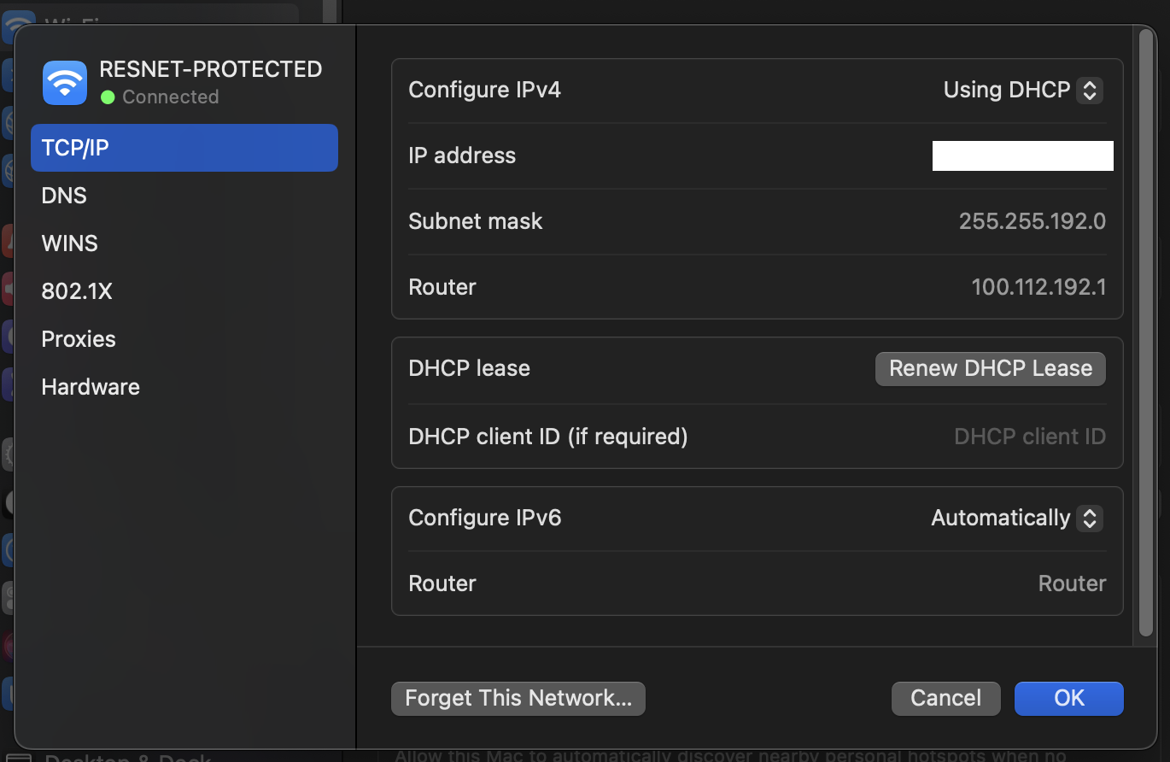Click Forget This Network

[518, 698]
